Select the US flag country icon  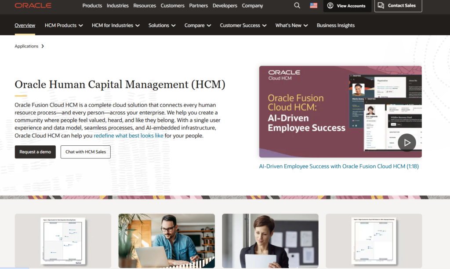coord(313,6)
